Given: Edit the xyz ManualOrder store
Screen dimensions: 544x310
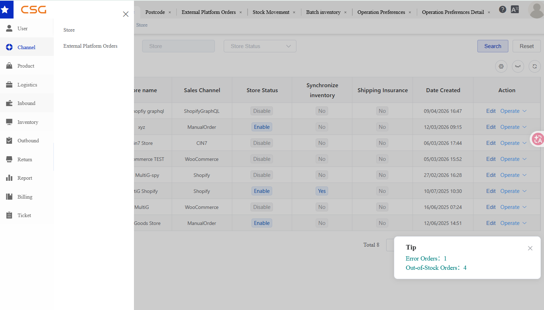Looking at the screenshot, I should point(491,127).
